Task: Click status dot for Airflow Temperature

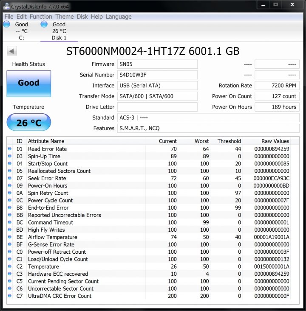Action: (x=9, y=237)
